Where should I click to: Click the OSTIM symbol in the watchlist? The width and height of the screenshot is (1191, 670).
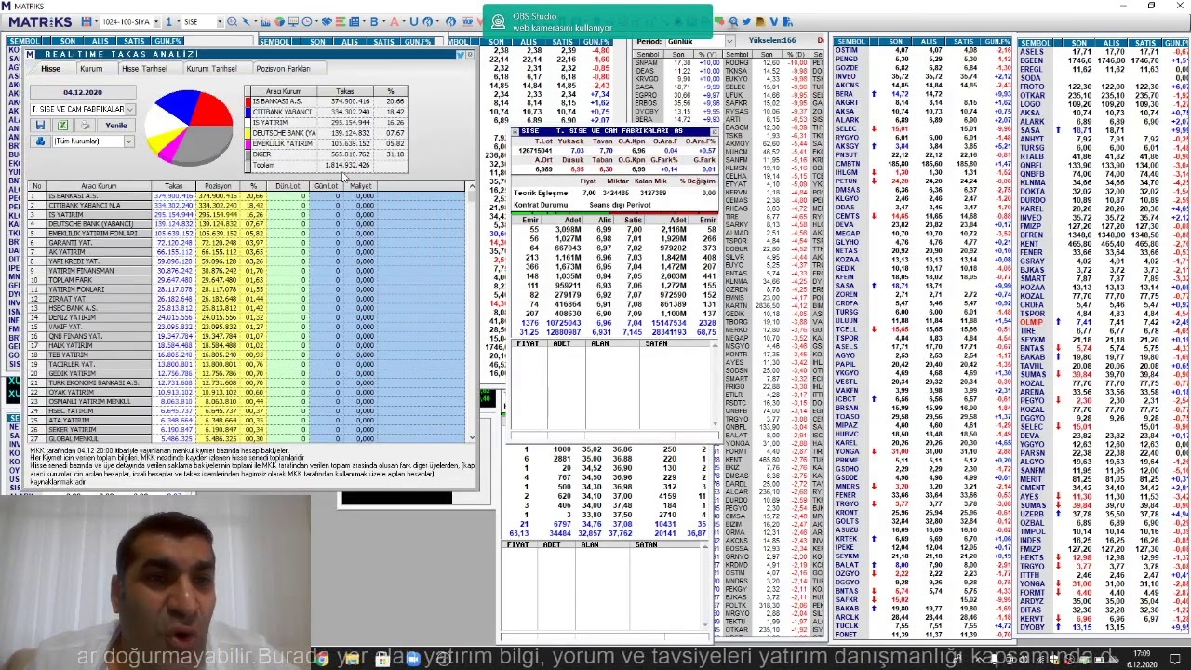pos(847,51)
